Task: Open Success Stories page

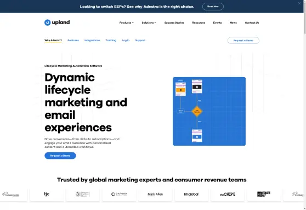Action: coord(174,23)
